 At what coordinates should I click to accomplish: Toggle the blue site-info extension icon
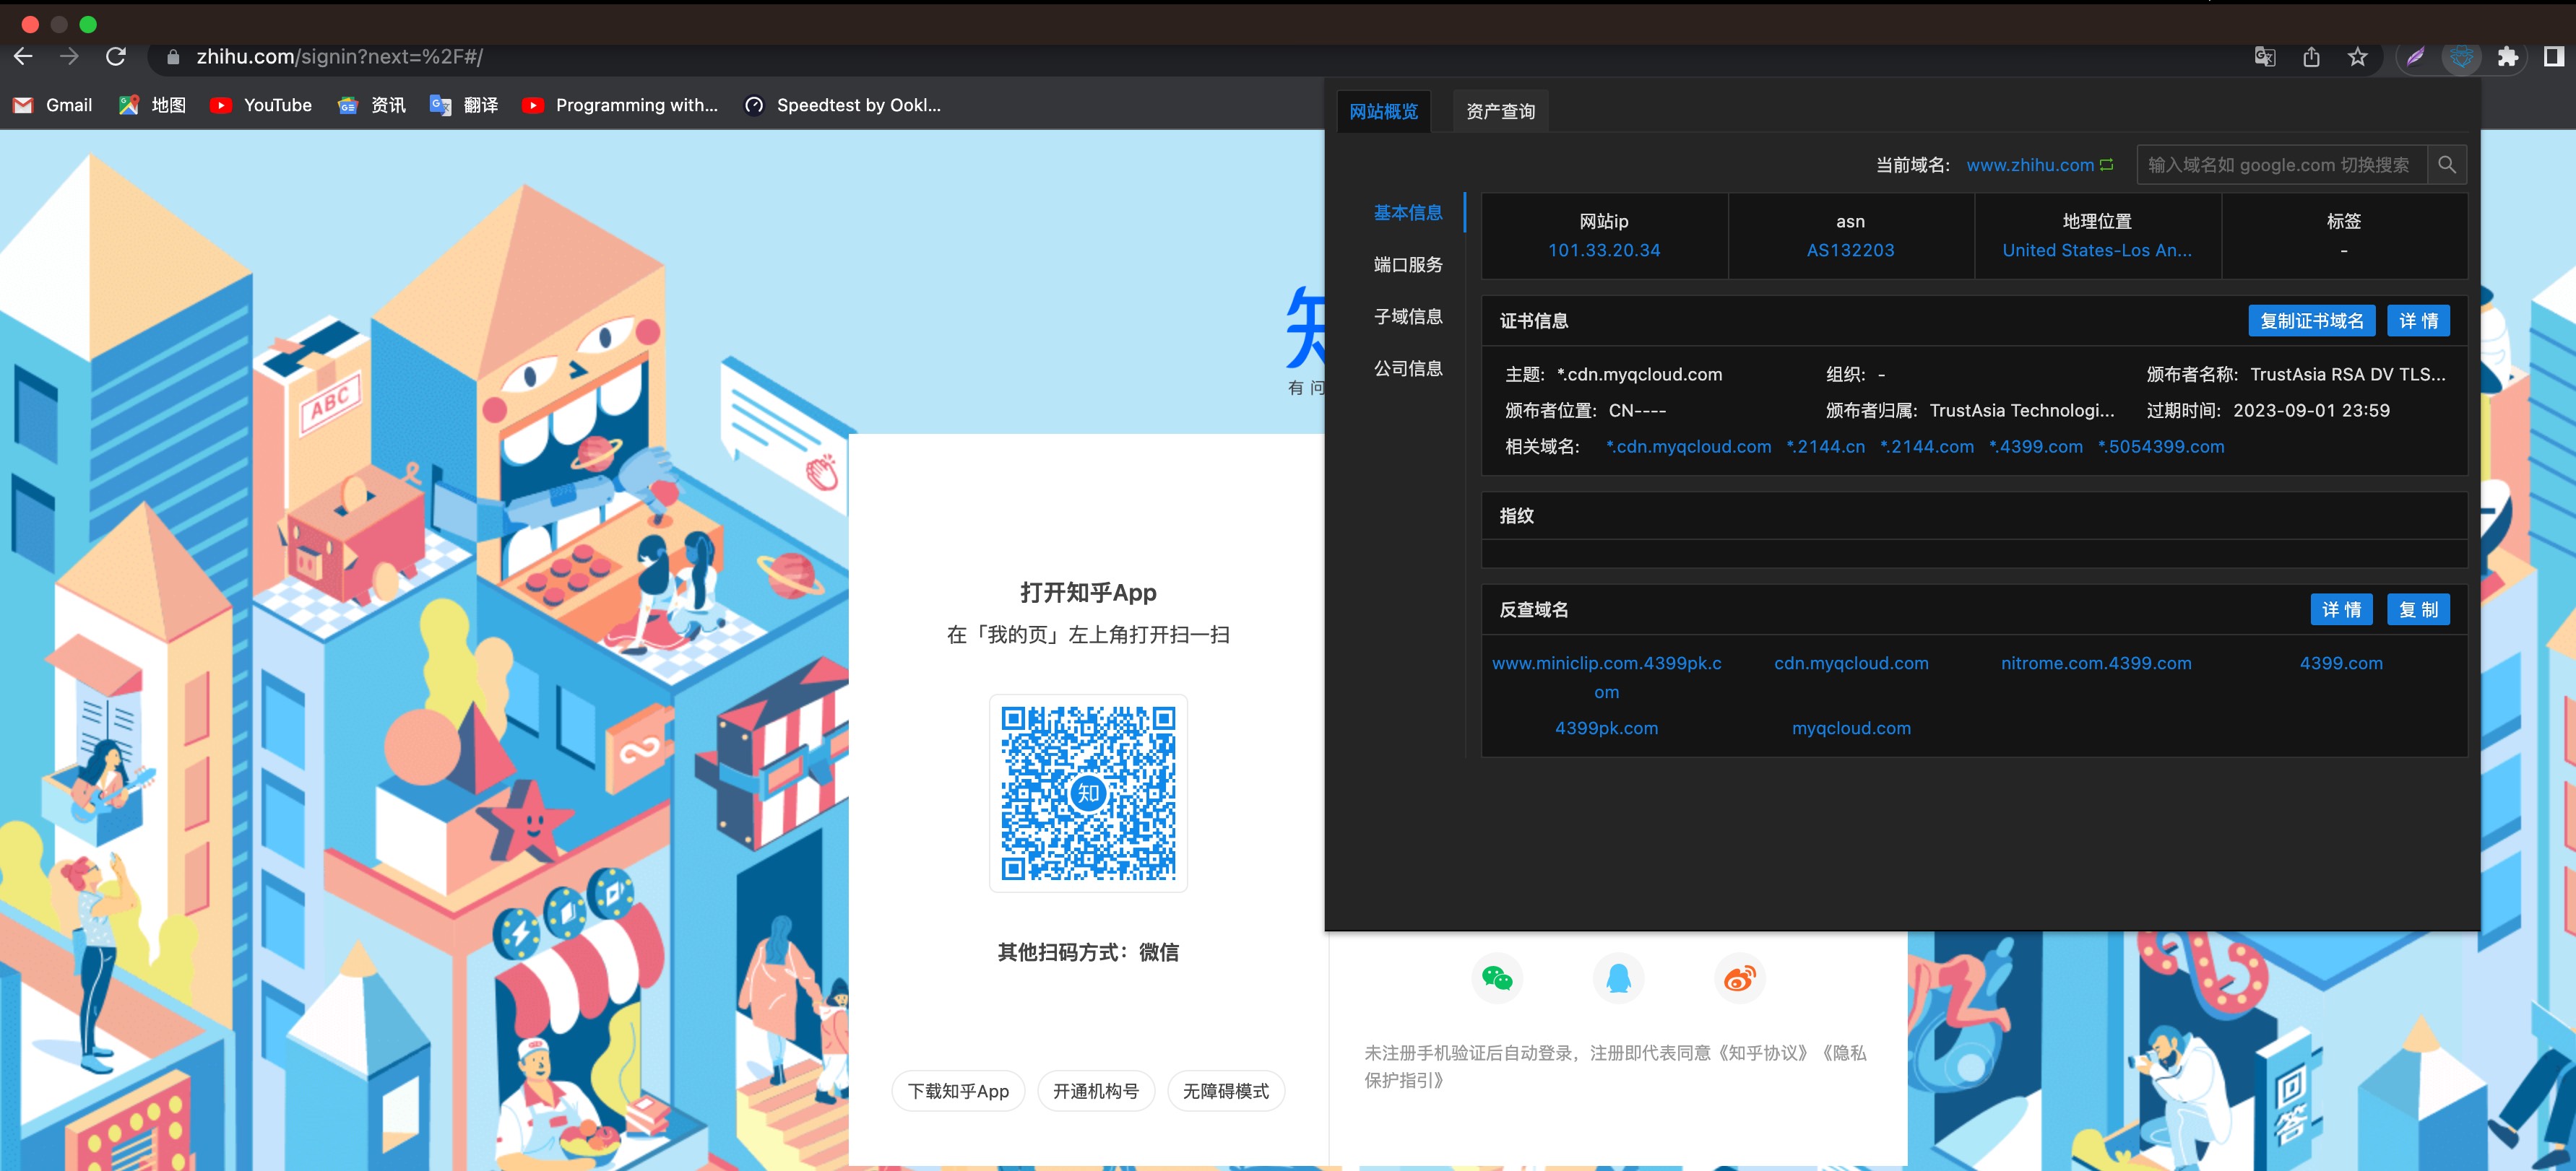click(x=2461, y=57)
